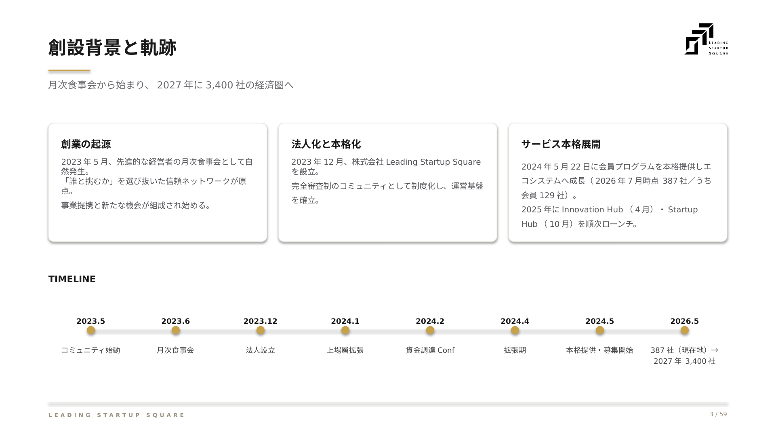Click the コミュニティ始動 timeline label
Screen dimensions: 776x436
point(90,350)
